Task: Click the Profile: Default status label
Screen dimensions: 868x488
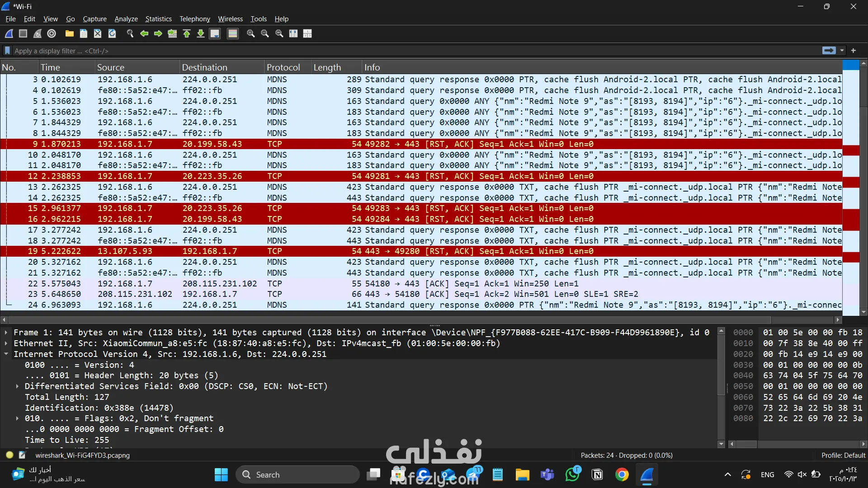Action: point(843,455)
